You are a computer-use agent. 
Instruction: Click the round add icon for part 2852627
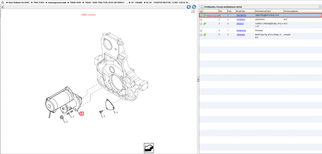pos(201,24)
